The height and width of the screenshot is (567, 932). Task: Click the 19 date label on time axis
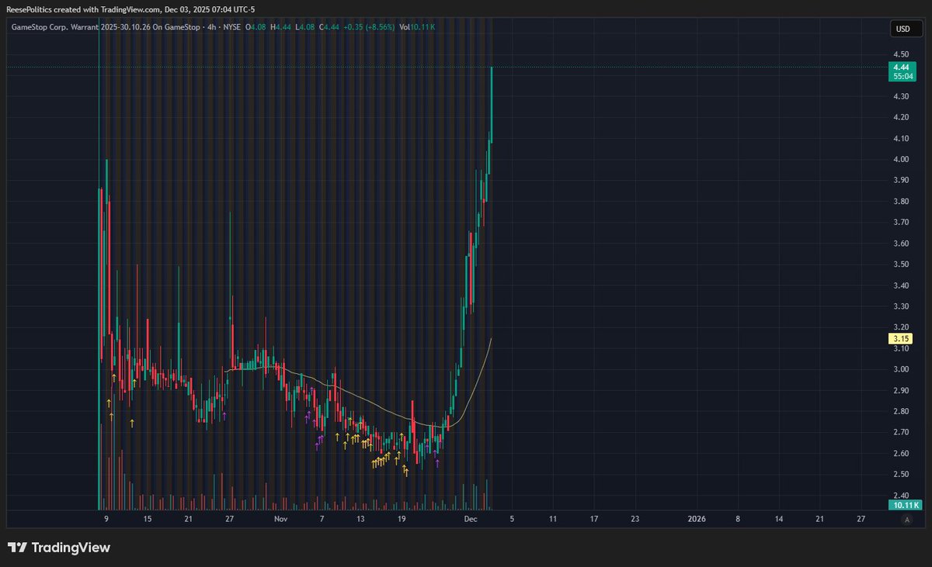[x=402, y=518]
